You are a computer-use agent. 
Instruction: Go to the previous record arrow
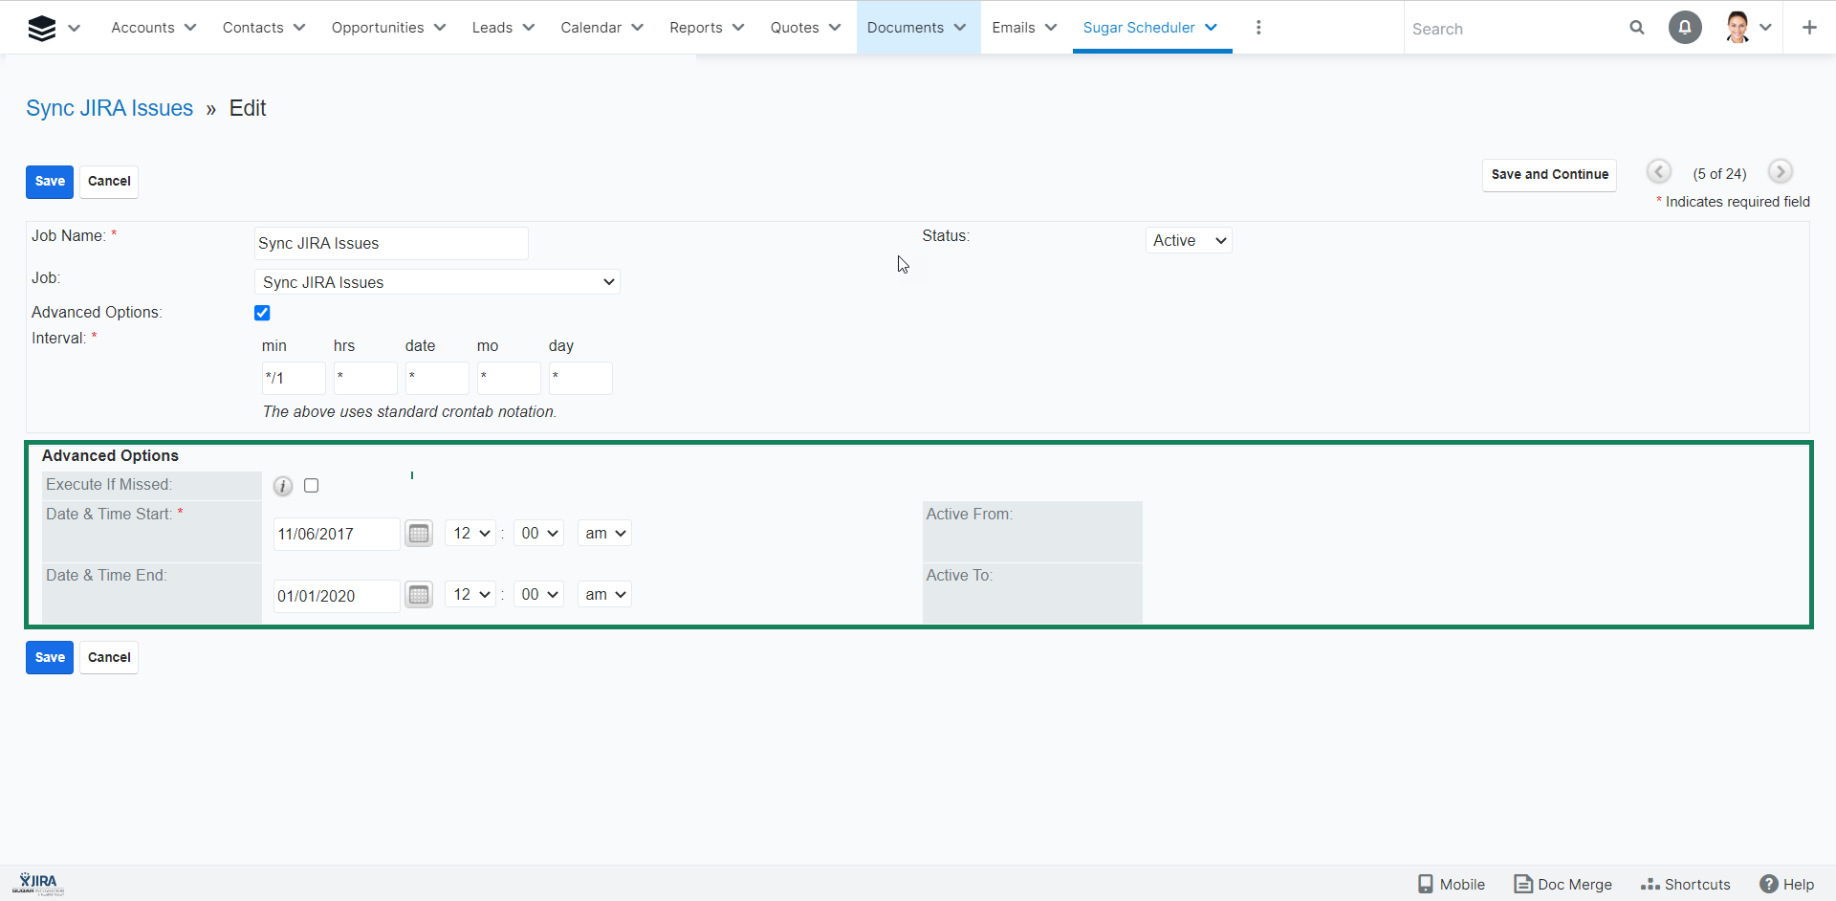(x=1659, y=172)
